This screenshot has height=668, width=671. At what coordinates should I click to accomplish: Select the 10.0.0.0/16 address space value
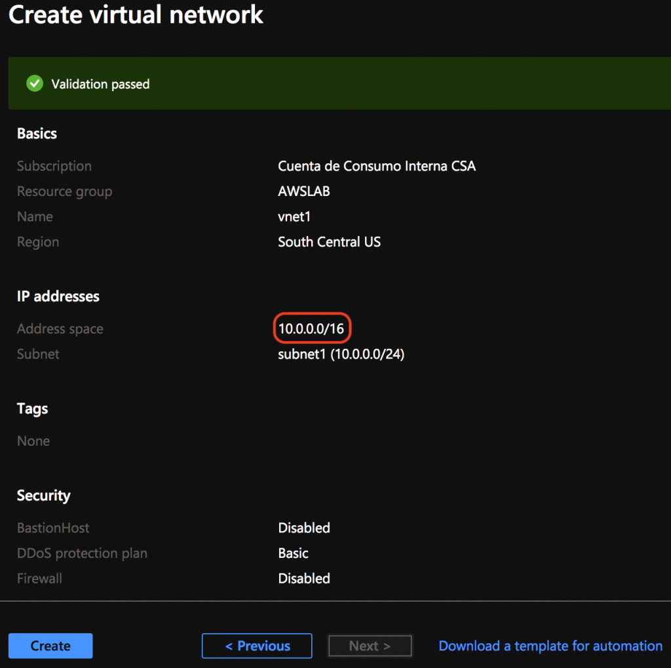pos(311,329)
